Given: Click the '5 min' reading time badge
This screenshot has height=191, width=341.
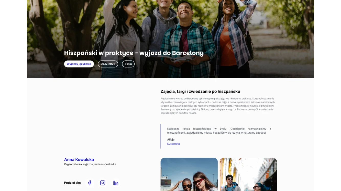Looking at the screenshot, I should (x=128, y=64).
